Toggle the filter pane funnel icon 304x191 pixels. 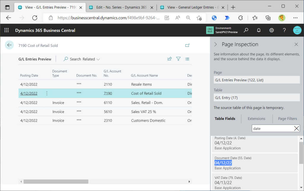(x=178, y=59)
